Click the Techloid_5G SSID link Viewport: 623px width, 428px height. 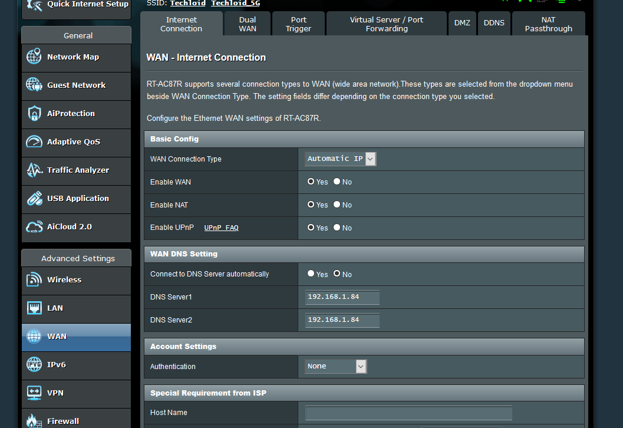[235, 4]
